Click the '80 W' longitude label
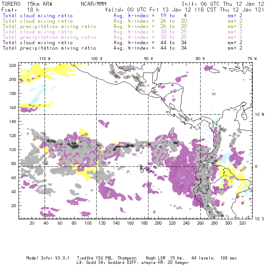This screenshot has width=266, height=266. (x=200, y=59)
